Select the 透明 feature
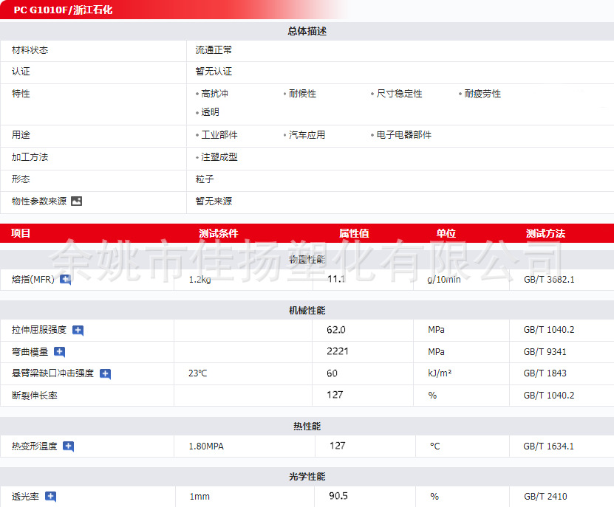The image size is (614, 507). point(211,112)
